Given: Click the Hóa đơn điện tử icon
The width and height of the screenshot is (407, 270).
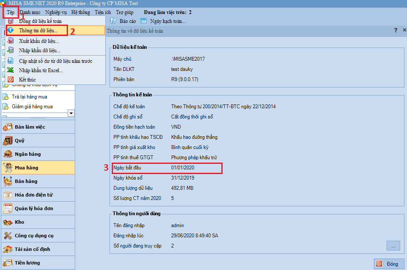Looking at the screenshot, I should pos(8,195).
